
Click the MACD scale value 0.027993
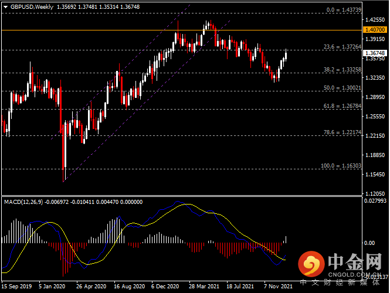pyautogui.click(x=375, y=201)
